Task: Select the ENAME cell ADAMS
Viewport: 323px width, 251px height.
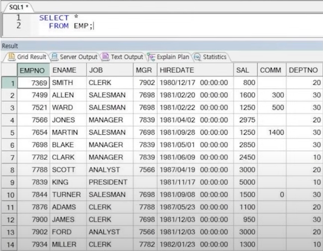Action: pos(68,207)
